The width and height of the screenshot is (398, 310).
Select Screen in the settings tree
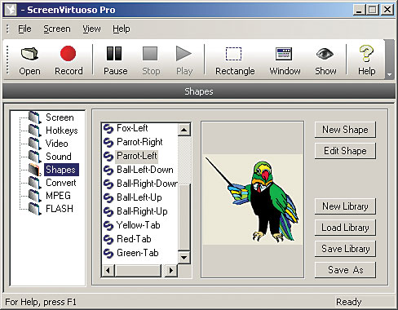(x=60, y=117)
